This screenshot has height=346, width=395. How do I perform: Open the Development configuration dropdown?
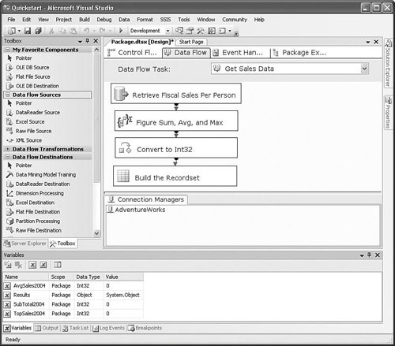pos(167,31)
